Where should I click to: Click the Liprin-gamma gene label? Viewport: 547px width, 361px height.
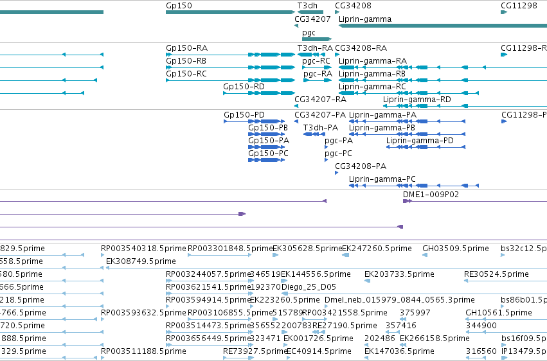[365, 19]
